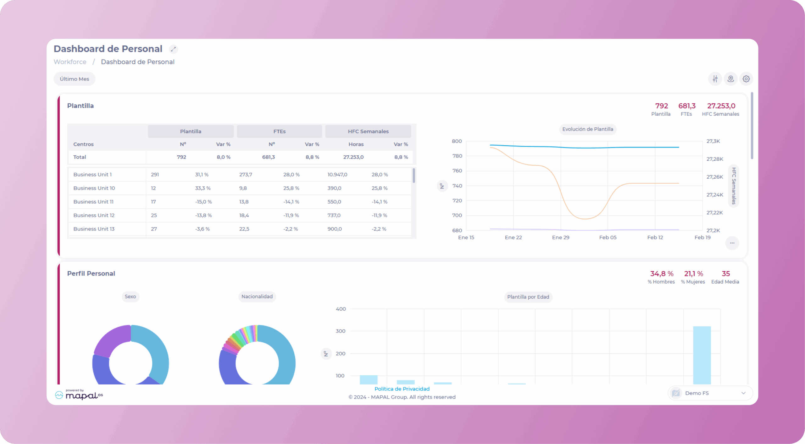805x444 pixels.
Task: Click the Centros table vertical scrollbar
Action: (x=414, y=176)
